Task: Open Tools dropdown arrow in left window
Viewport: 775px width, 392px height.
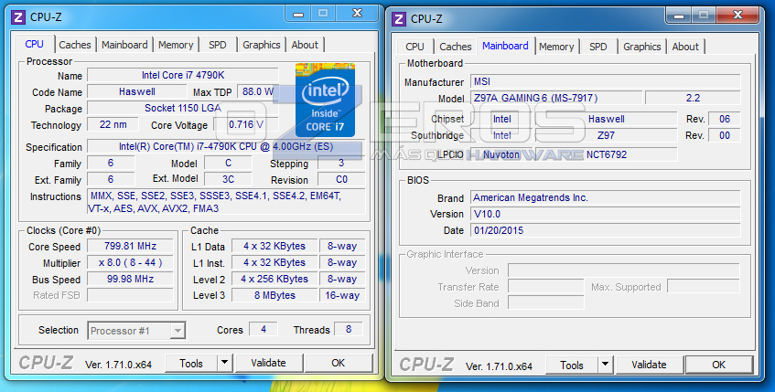Action: (224, 364)
